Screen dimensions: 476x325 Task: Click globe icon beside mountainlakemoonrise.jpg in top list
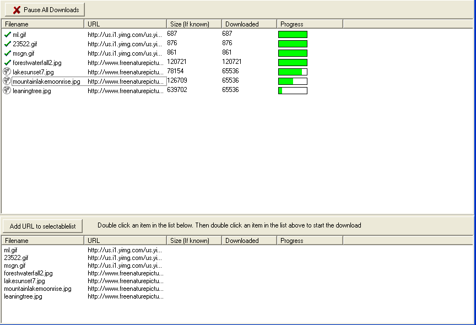tap(7, 82)
